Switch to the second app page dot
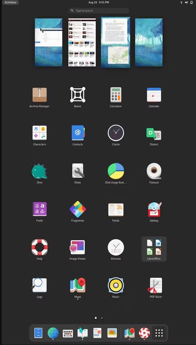Viewport: 196px width, 345px height. coord(102,318)
